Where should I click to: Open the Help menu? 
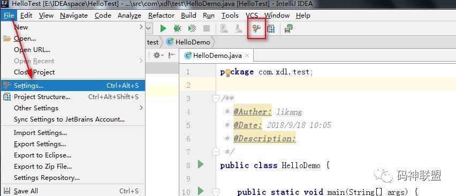coord(303,16)
